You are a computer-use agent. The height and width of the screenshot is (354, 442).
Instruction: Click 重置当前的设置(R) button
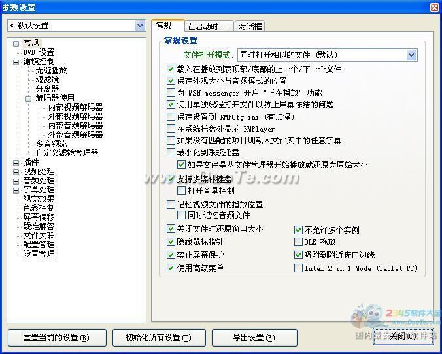click(57, 338)
